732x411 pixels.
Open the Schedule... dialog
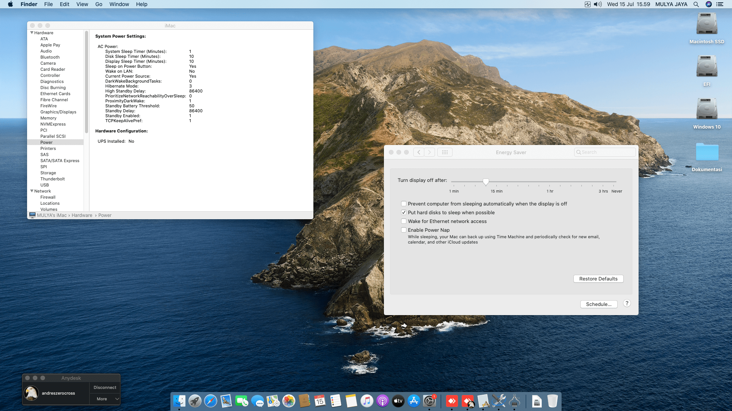pyautogui.click(x=599, y=304)
